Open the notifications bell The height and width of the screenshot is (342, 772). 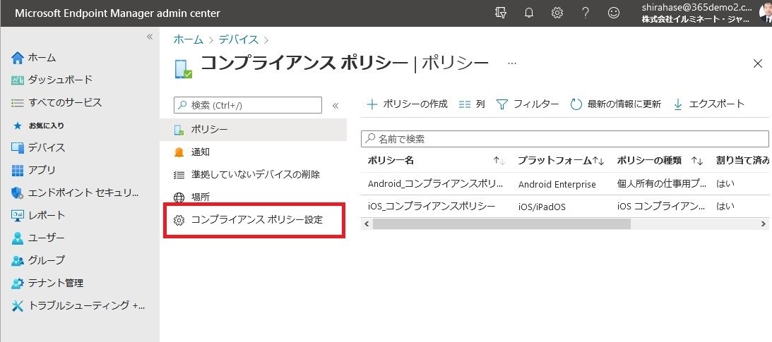tap(529, 13)
